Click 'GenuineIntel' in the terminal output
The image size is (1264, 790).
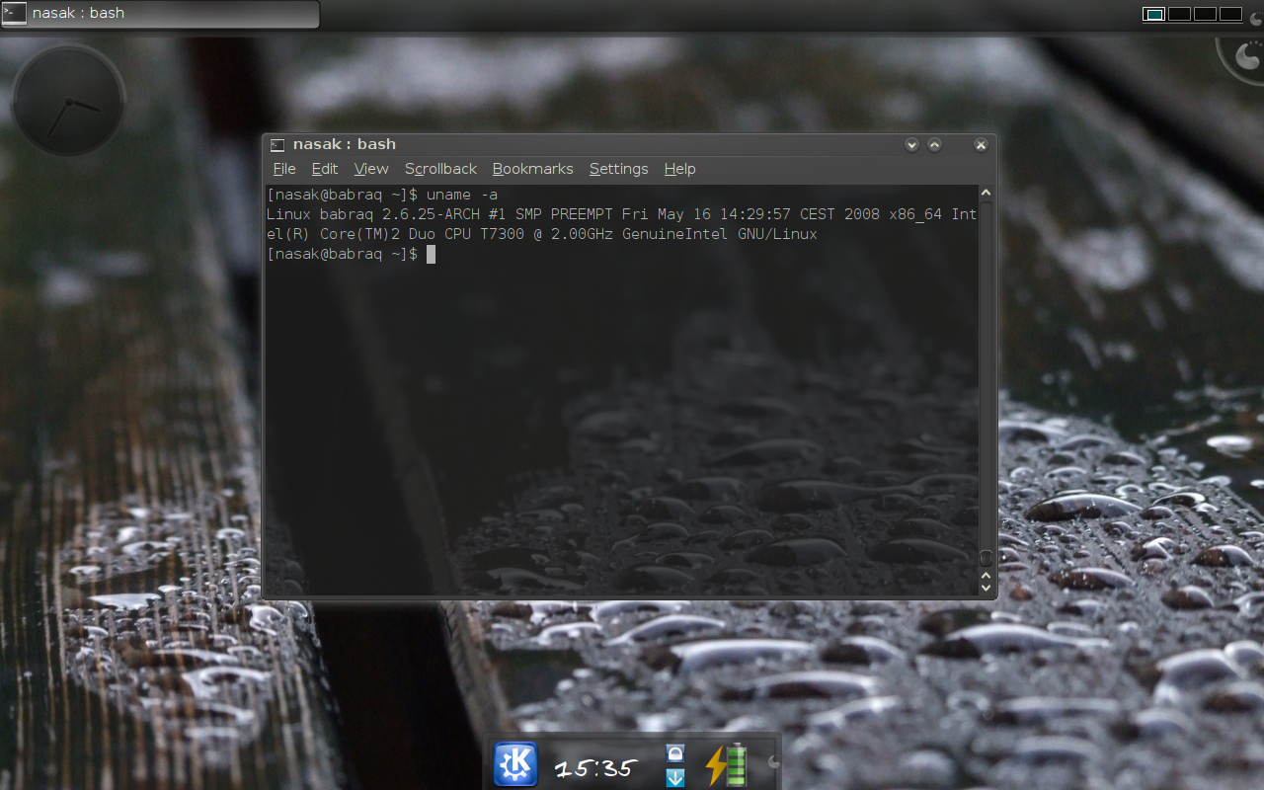pyautogui.click(x=675, y=234)
